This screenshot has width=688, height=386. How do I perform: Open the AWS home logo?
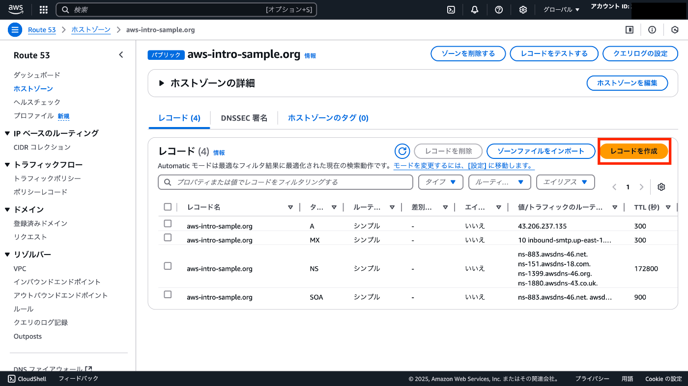[x=16, y=9]
